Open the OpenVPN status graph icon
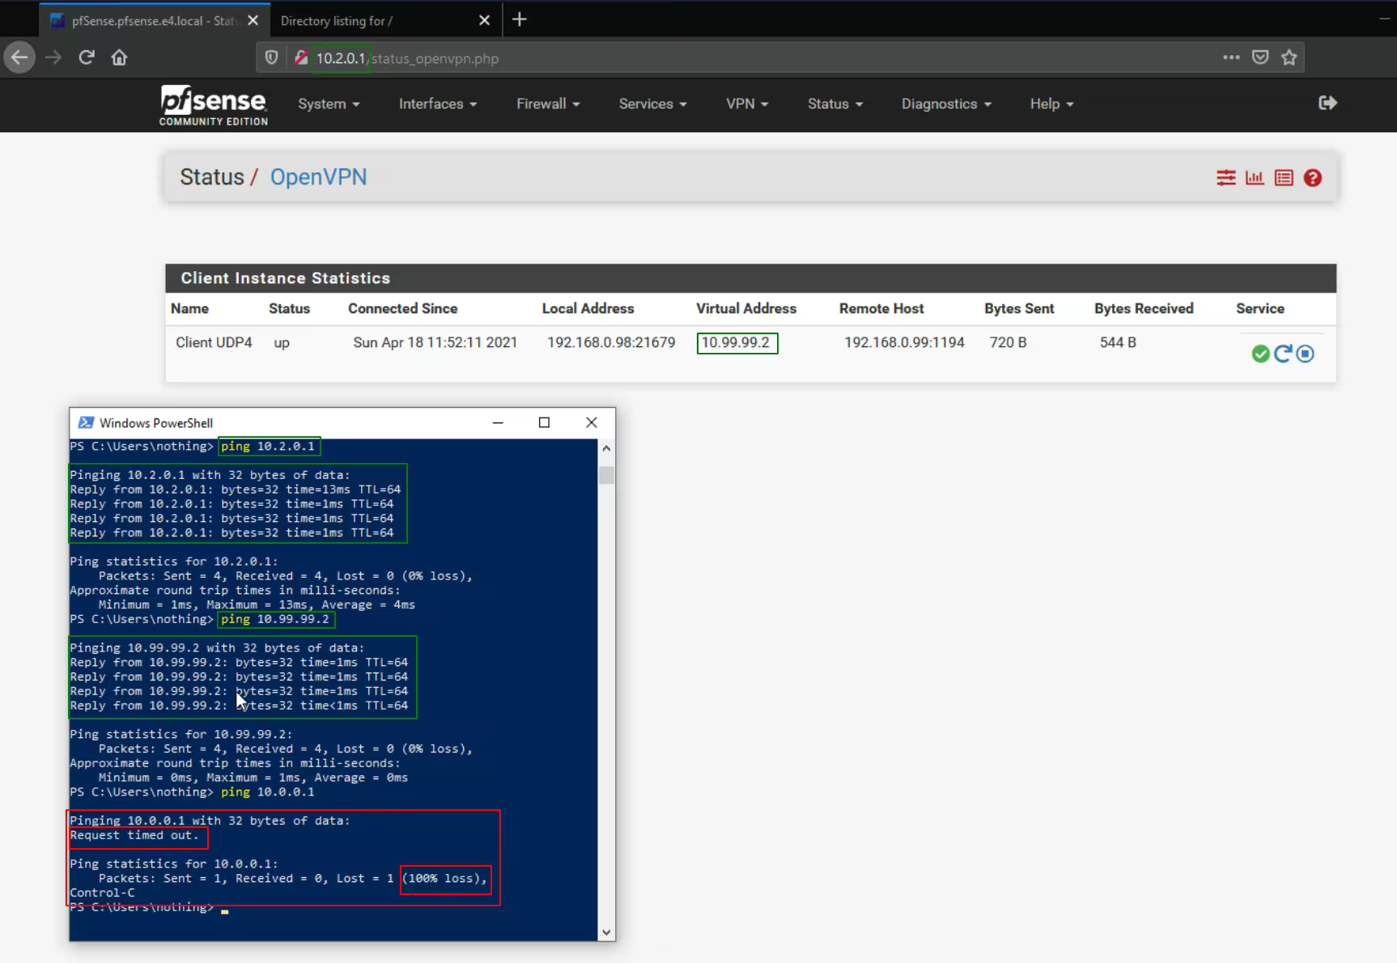This screenshot has height=963, width=1397. 1255,178
